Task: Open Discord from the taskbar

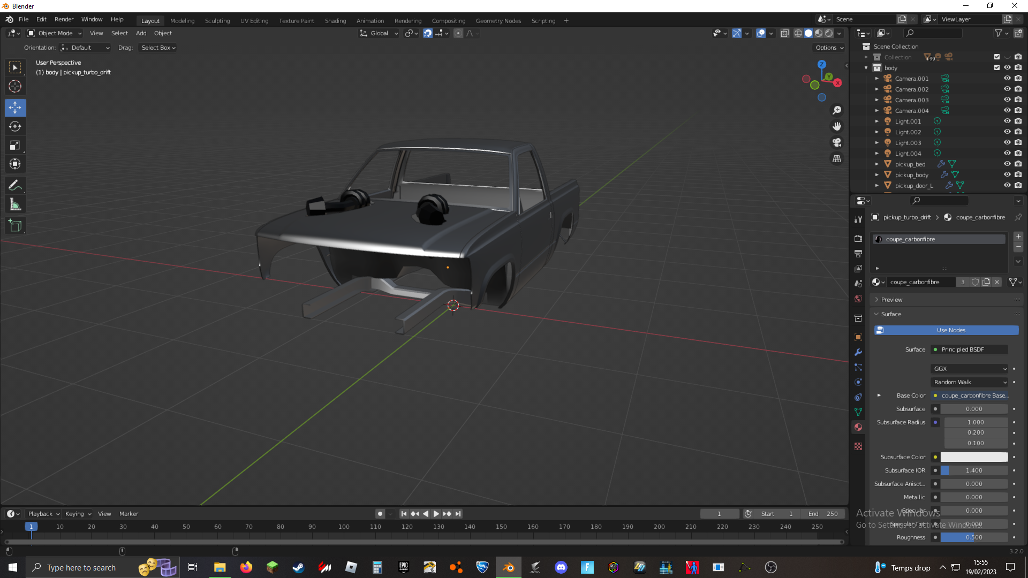Action: [x=561, y=567]
